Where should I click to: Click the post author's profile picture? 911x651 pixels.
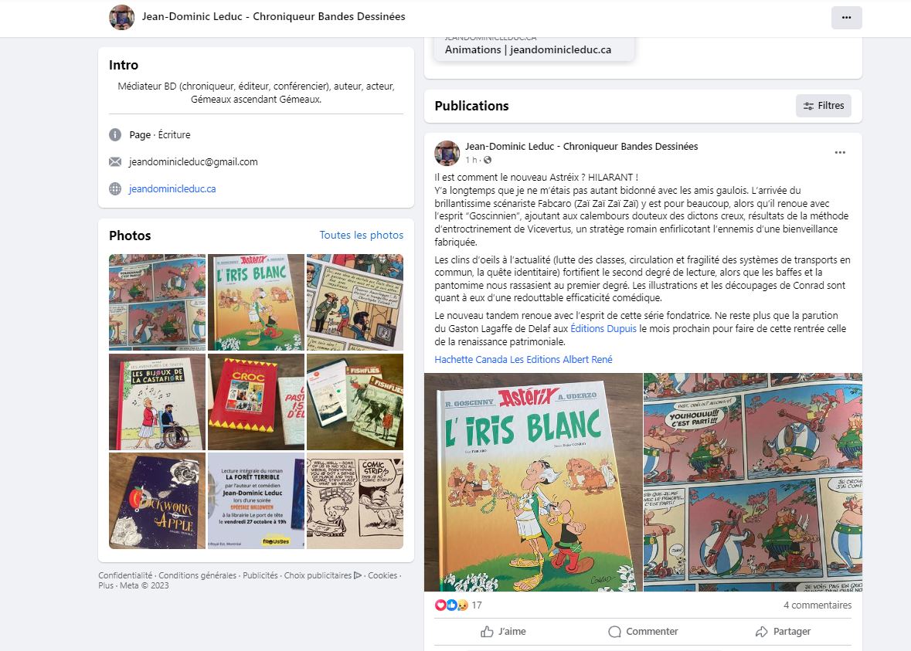pyautogui.click(x=447, y=153)
